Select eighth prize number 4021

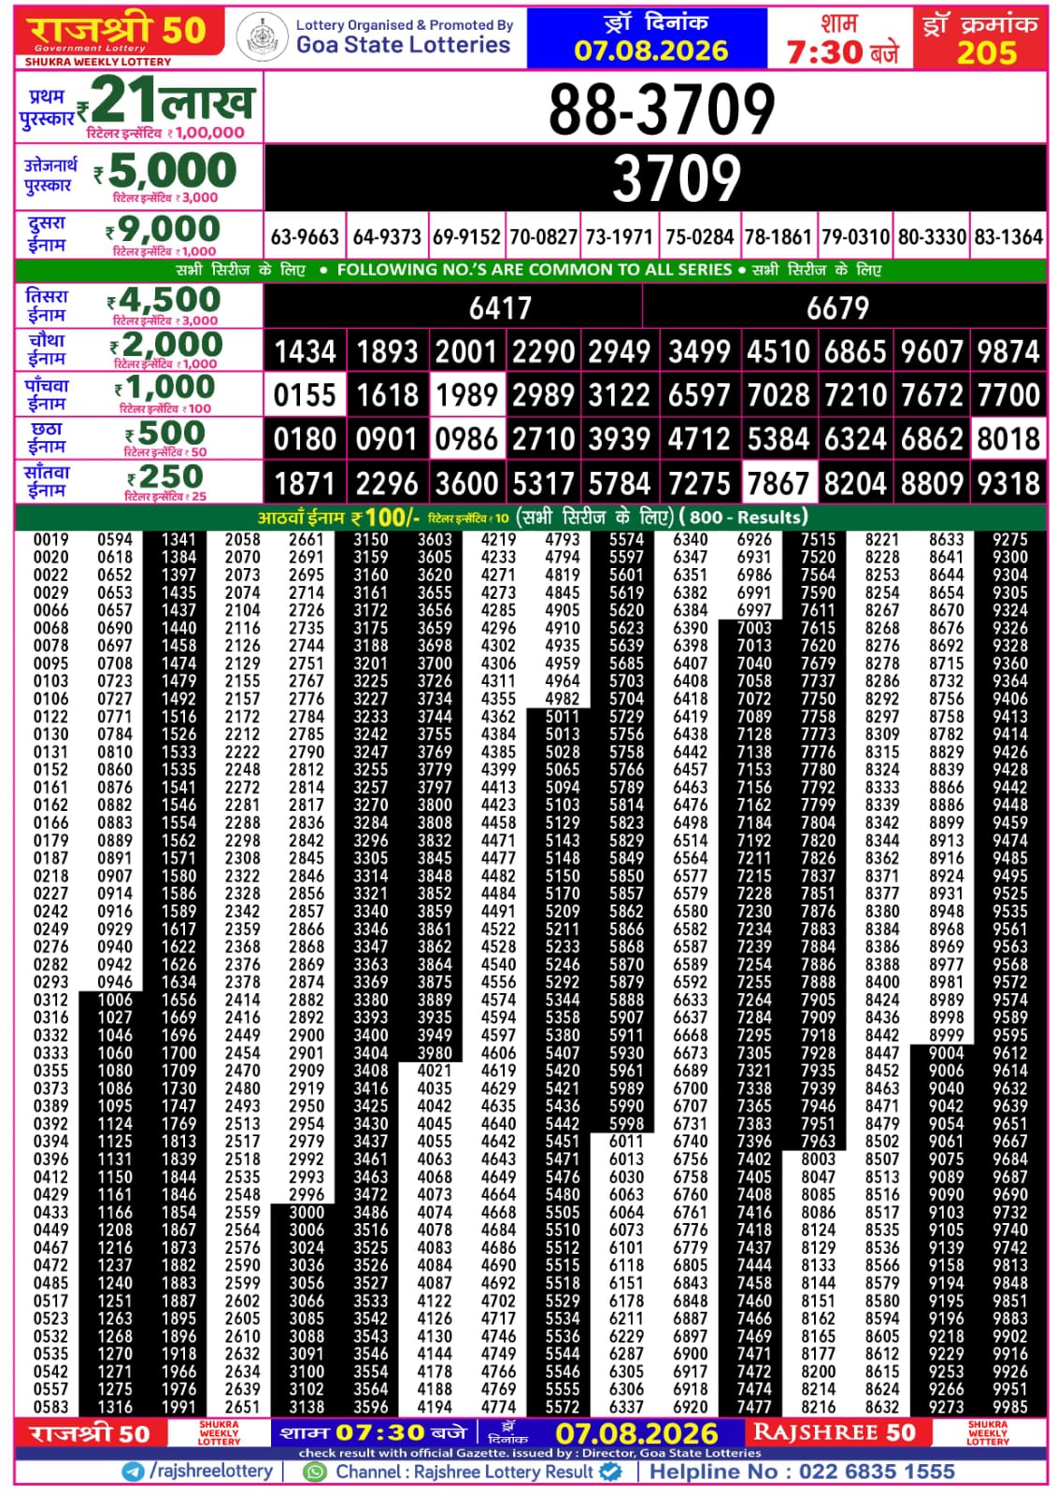click(435, 1071)
